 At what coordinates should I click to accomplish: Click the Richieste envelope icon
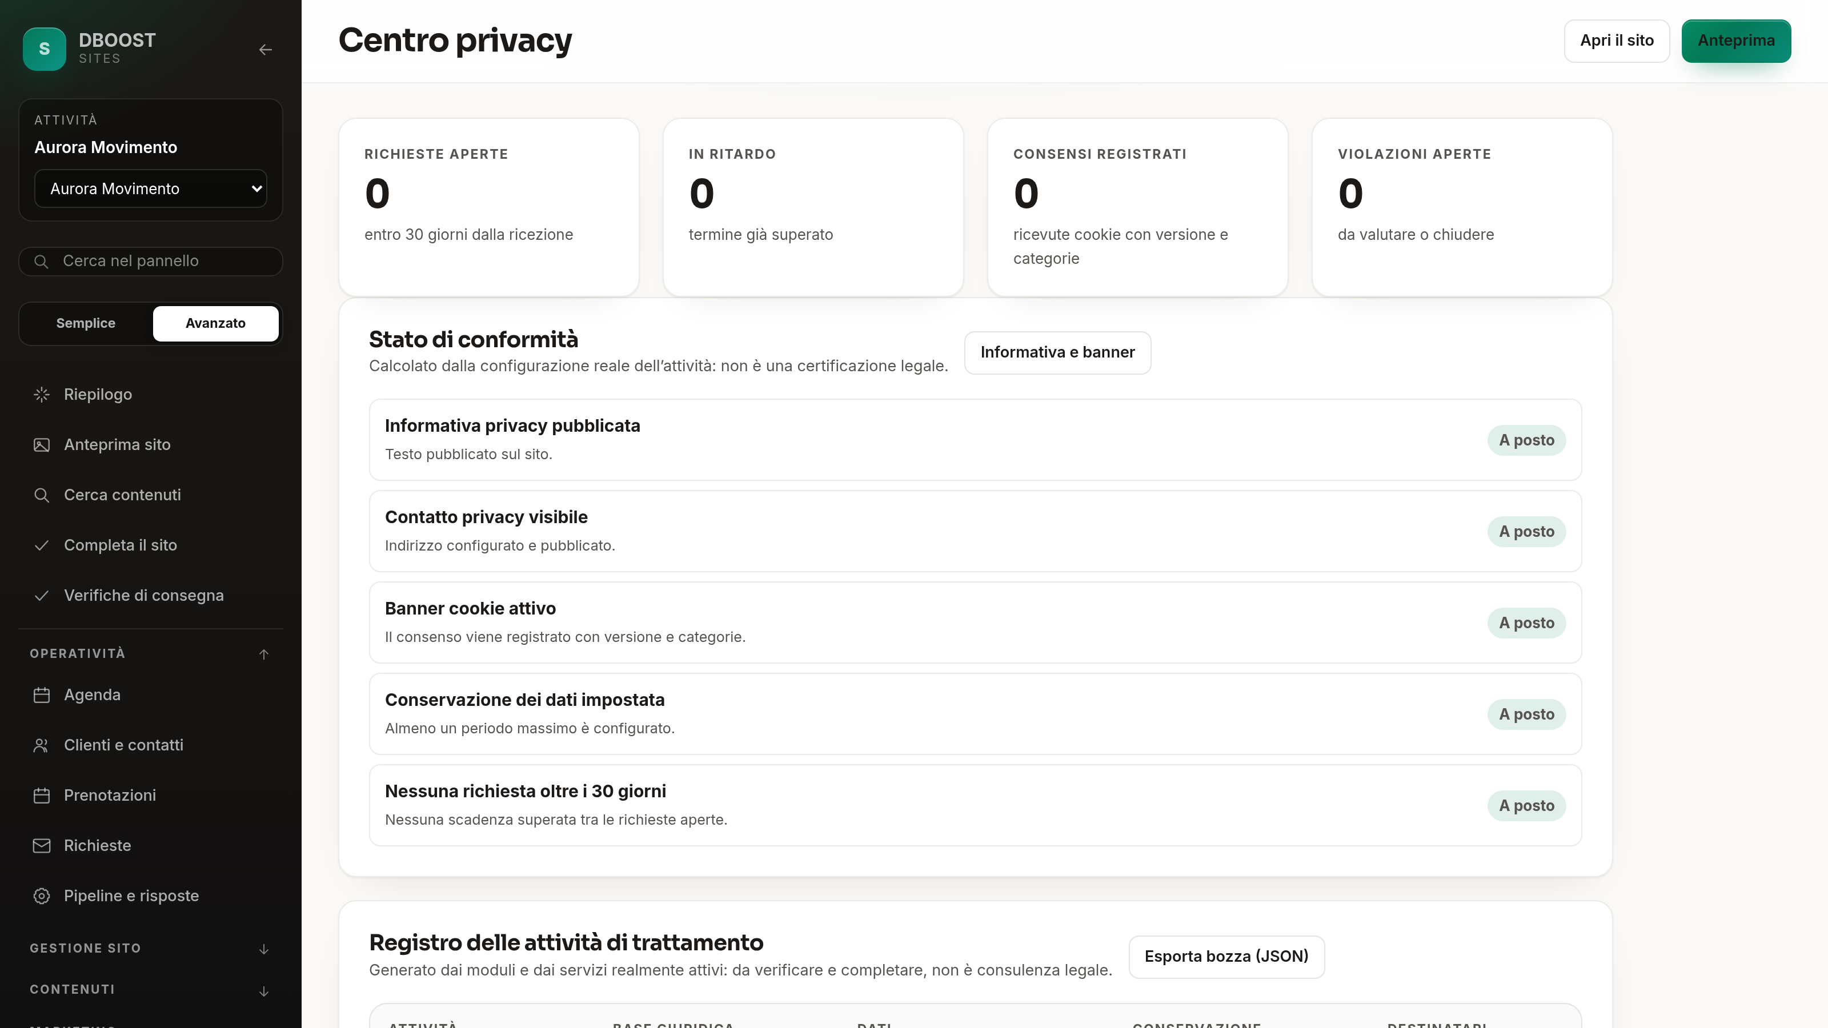click(x=42, y=846)
